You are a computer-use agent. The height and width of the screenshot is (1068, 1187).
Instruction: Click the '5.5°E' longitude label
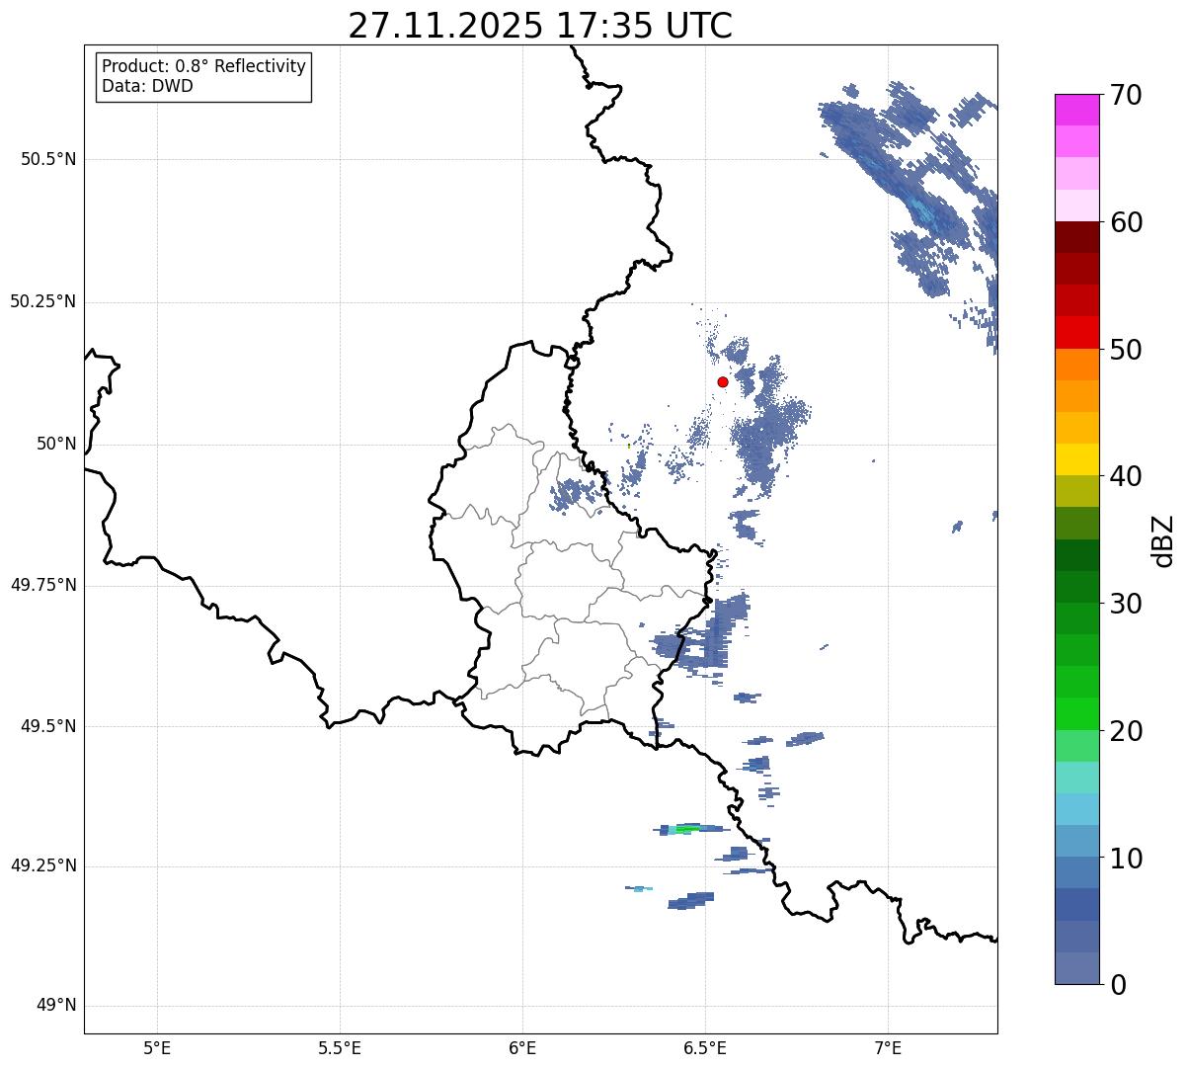[340, 1047]
